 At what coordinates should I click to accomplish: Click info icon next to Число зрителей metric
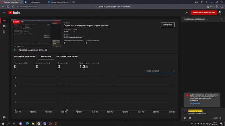coord(26,63)
